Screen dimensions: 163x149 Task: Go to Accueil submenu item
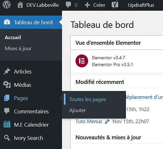tap(13, 38)
